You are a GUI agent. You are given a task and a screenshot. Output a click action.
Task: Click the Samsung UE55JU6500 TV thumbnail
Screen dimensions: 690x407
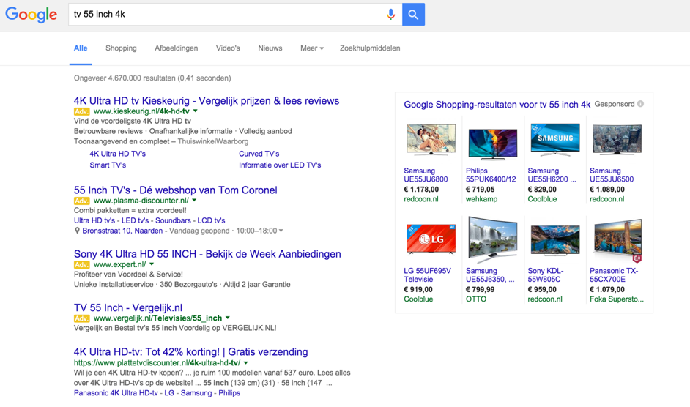tap(617, 140)
